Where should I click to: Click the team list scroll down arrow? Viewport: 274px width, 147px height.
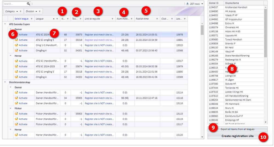pos(266,122)
